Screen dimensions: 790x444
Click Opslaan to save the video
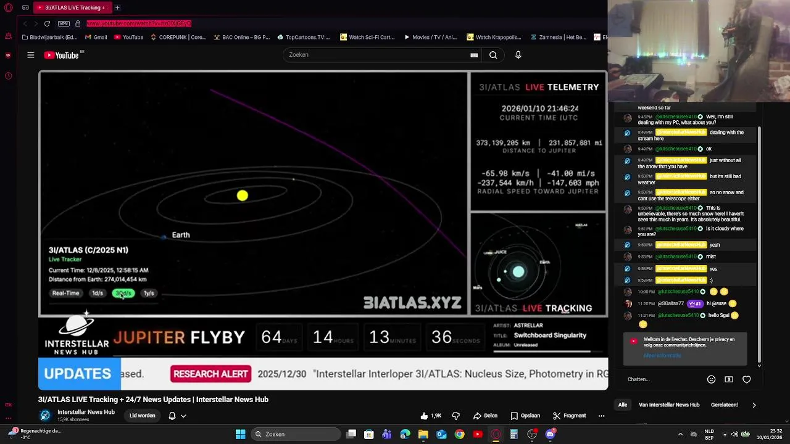(x=525, y=416)
